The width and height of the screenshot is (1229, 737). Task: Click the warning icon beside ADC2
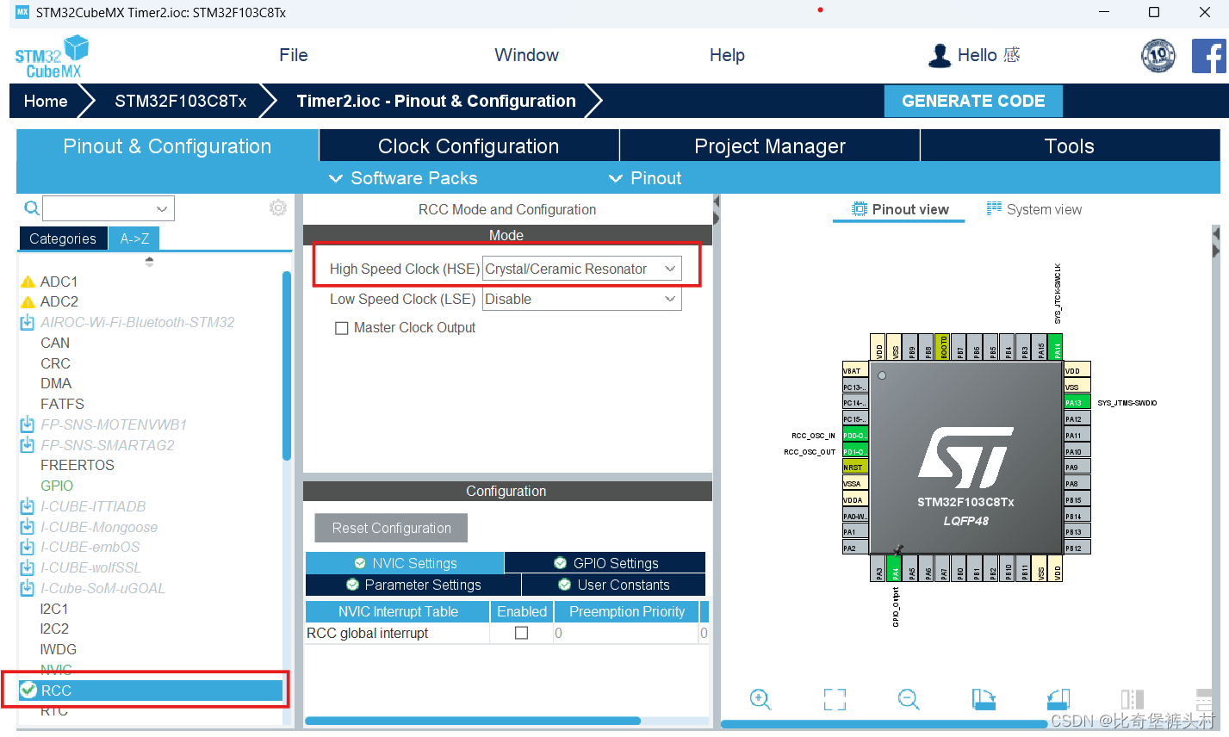(28, 302)
